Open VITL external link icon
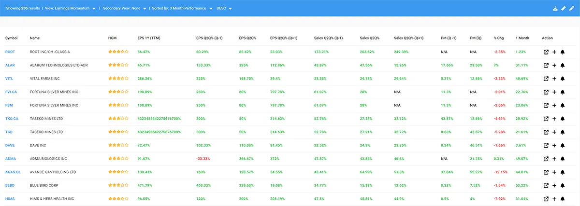Screen dimensions: 580x206 546,78
